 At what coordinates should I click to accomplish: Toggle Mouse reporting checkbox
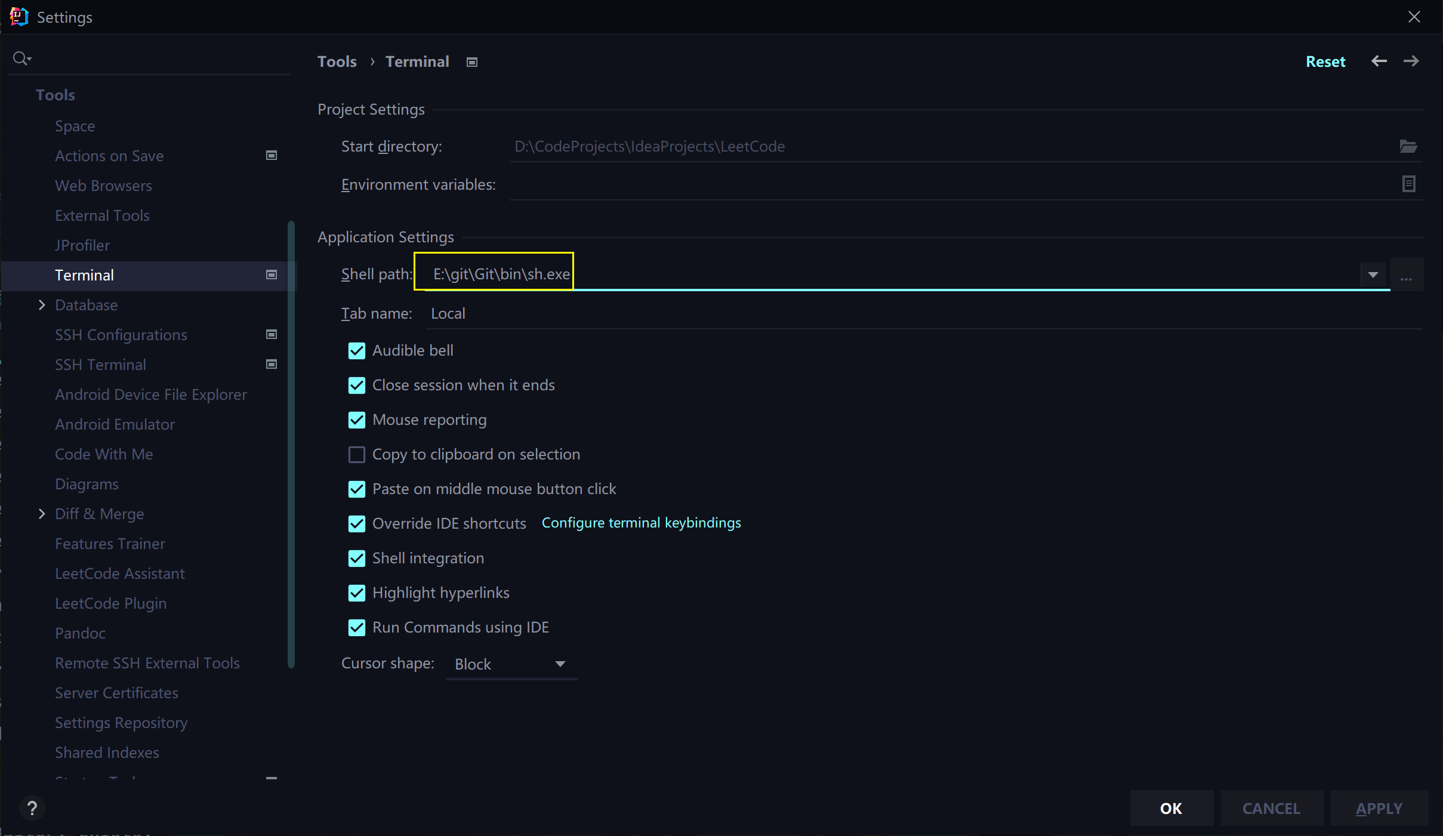pyautogui.click(x=357, y=420)
